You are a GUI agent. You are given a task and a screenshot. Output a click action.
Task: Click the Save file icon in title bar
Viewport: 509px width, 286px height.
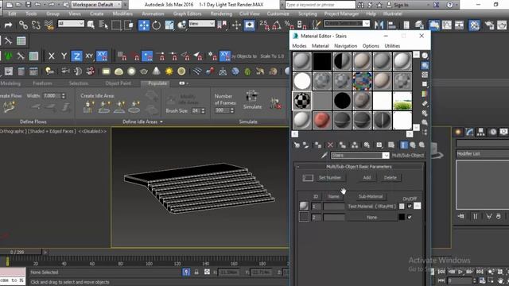tap(29, 5)
